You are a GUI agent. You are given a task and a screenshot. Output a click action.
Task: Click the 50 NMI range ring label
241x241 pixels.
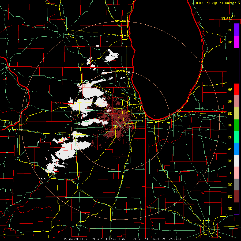click(120, 71)
